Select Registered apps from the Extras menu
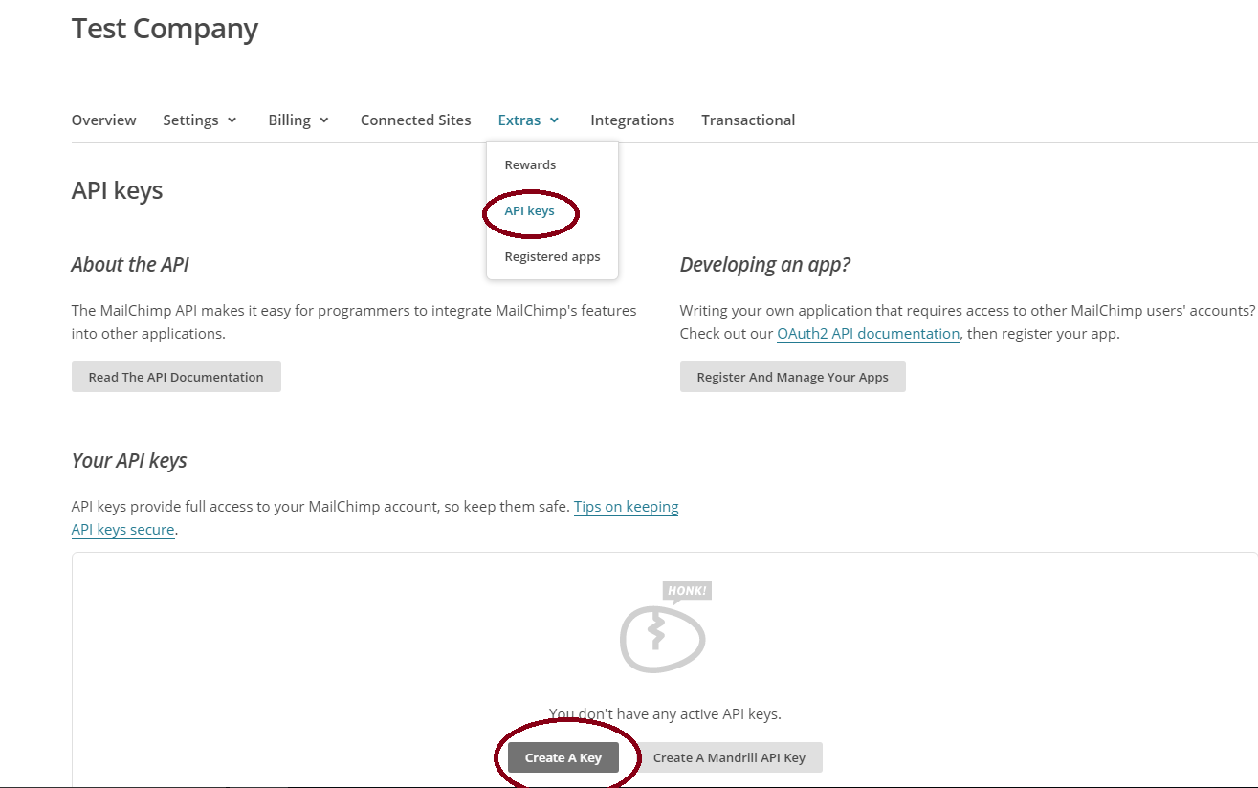The width and height of the screenshot is (1258, 788). [552, 256]
